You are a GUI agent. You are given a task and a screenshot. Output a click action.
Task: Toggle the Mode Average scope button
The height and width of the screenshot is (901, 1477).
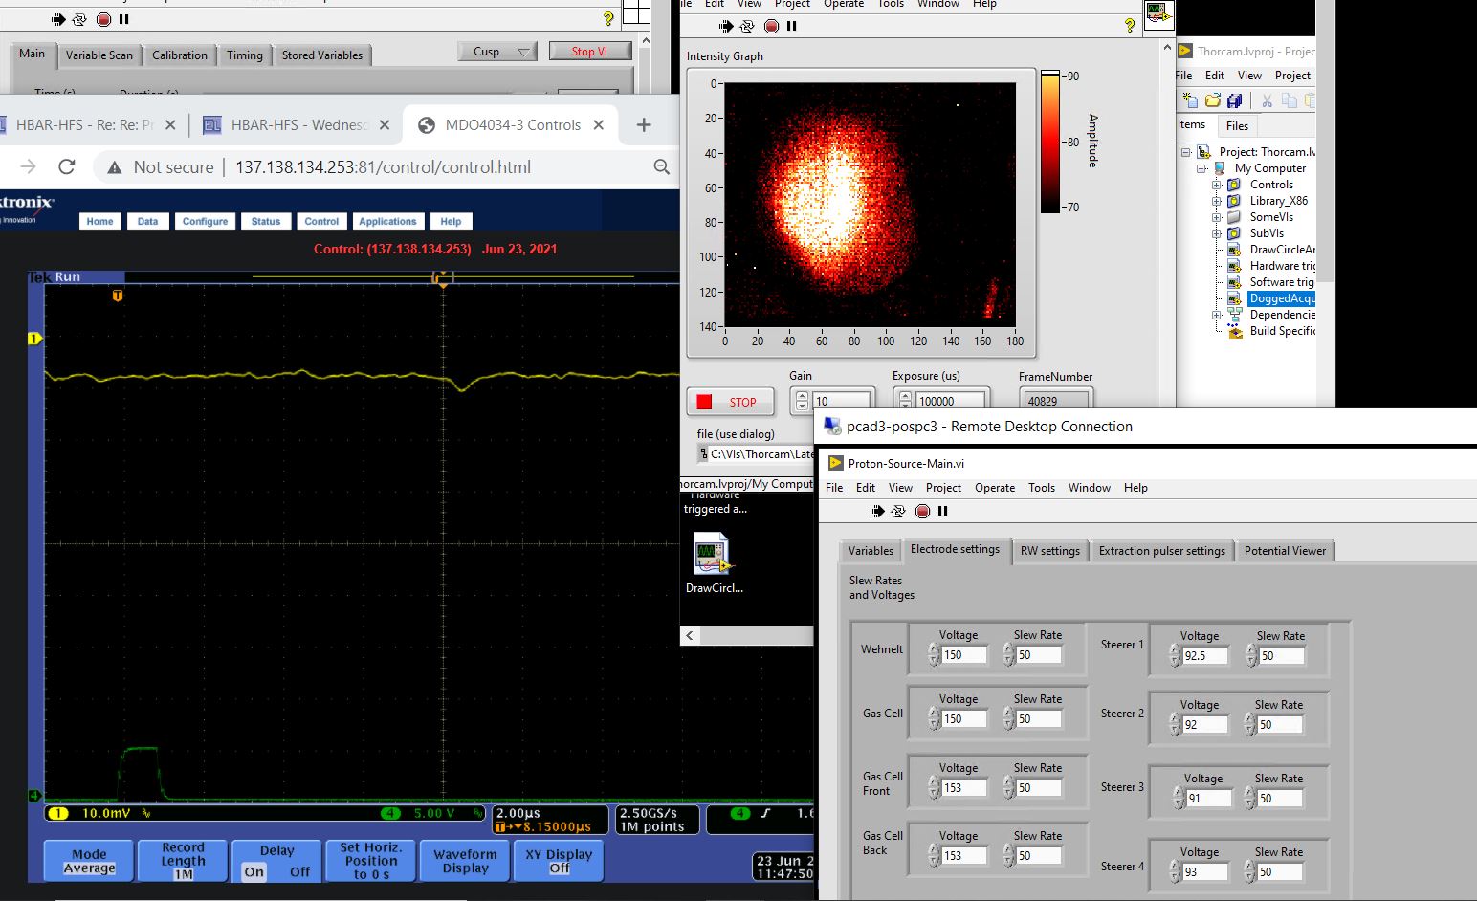tap(89, 861)
